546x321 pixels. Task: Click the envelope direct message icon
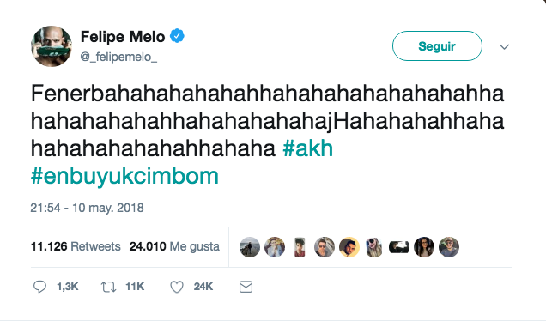(x=246, y=287)
